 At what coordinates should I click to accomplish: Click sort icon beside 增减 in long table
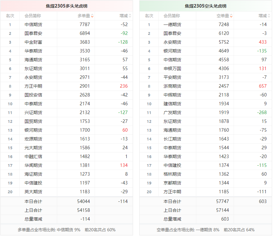(x=130, y=16)
